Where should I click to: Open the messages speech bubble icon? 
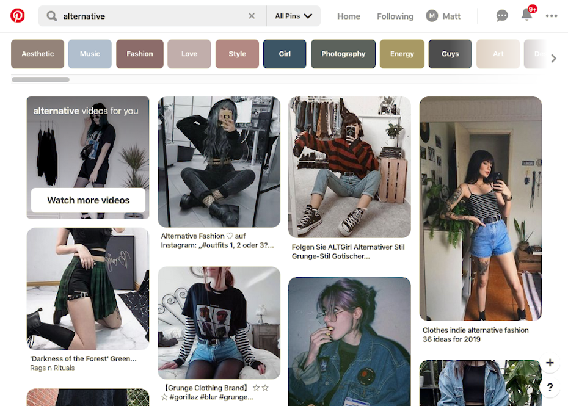tap(501, 16)
